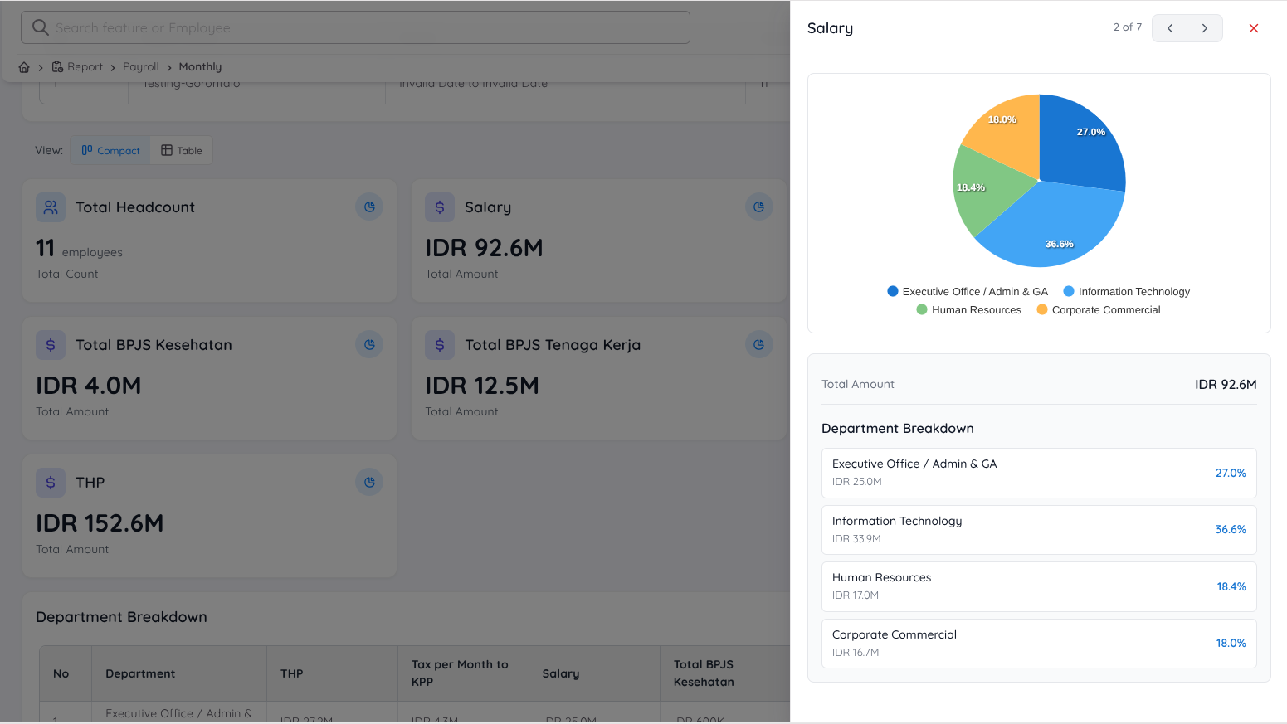
Task: Click Monthly breadcrumb link
Action: (x=200, y=67)
